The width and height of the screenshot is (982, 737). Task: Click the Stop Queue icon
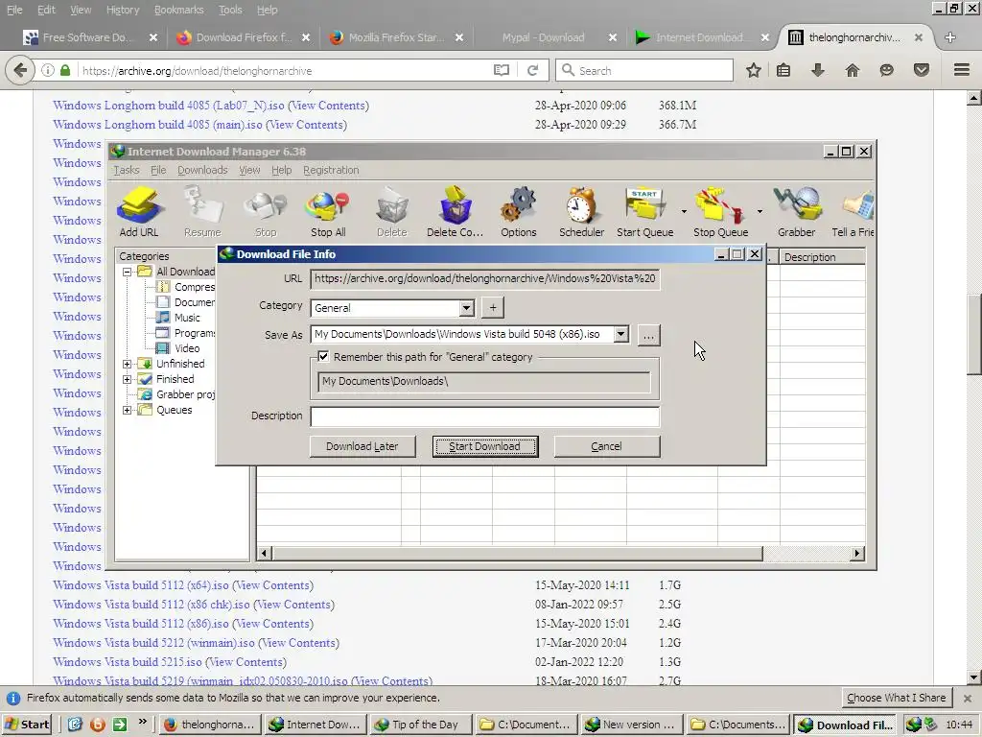(x=720, y=212)
